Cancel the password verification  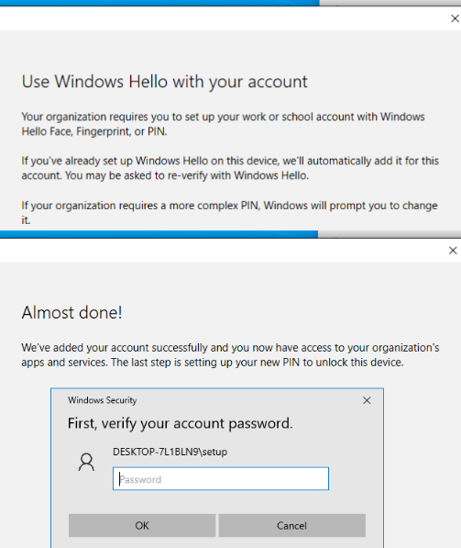[x=292, y=525]
